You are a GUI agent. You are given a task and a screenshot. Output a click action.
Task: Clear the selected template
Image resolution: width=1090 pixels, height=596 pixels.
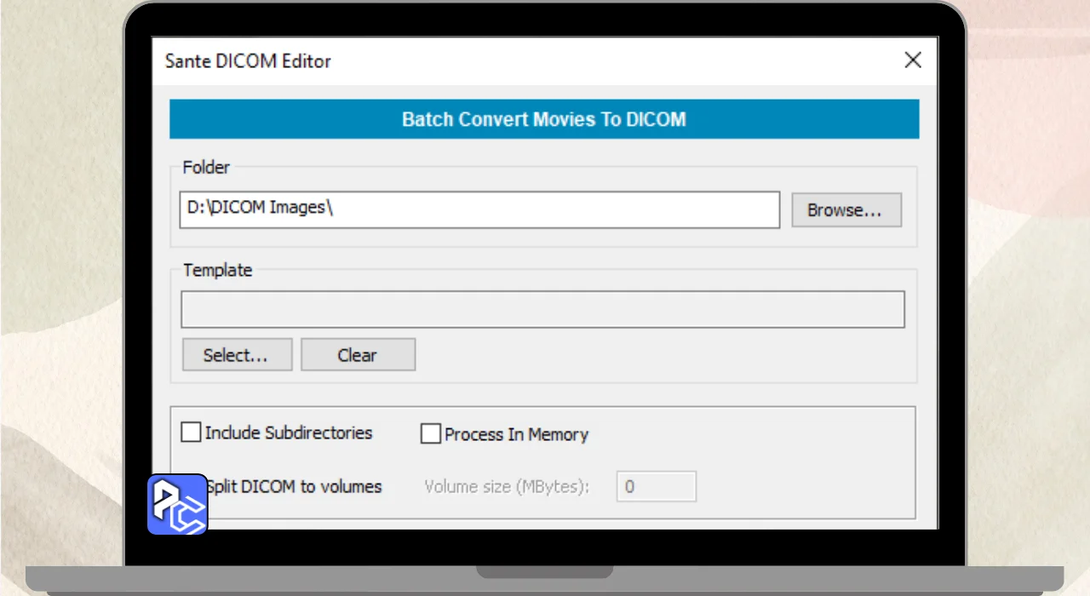(x=358, y=355)
